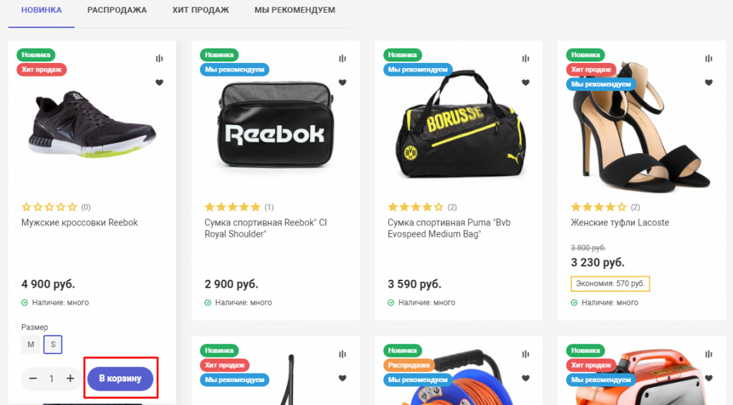Decrease quantity with minus button
This screenshot has height=405, width=733.
point(33,379)
